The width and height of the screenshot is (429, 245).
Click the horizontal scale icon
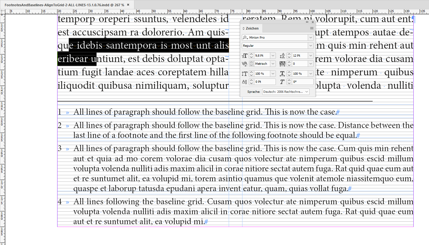point(282,74)
